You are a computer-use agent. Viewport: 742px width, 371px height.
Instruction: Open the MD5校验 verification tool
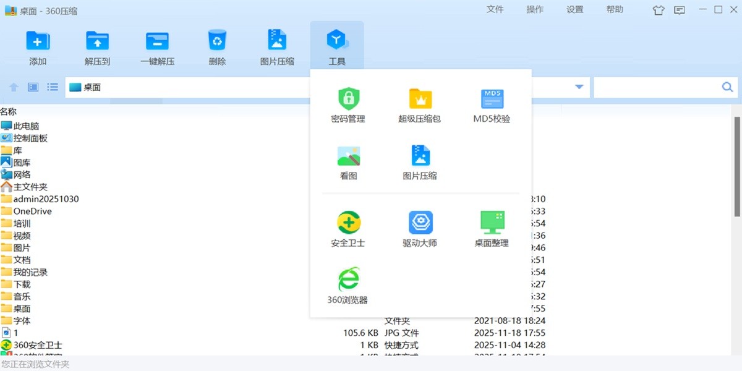(x=492, y=104)
